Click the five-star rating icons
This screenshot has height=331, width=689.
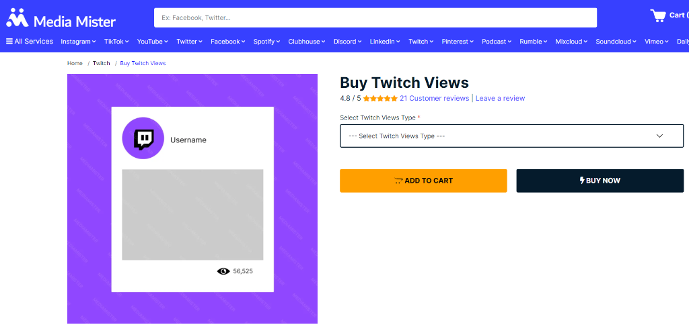coord(380,99)
